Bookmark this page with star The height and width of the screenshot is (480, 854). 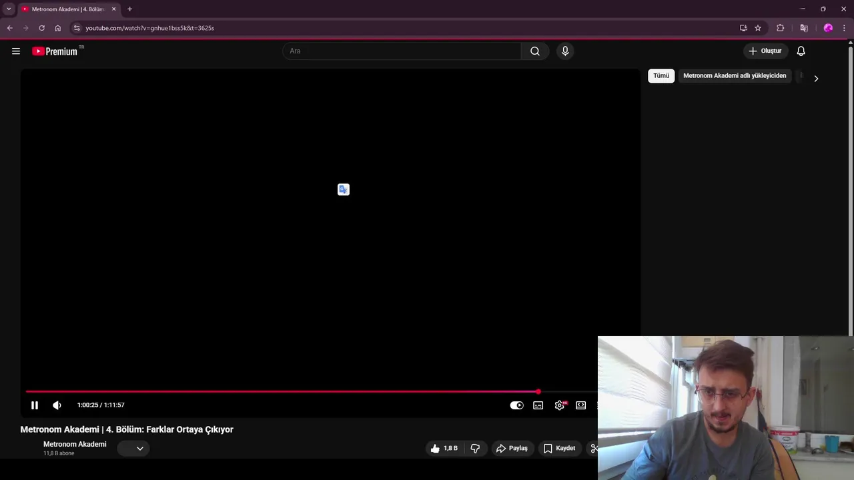pyautogui.click(x=758, y=28)
